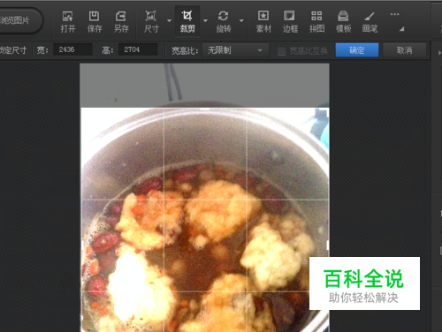Viewport: 442px width, 332px height.
Task: Open the 拼图 (Collage) tool
Action: pos(316,21)
